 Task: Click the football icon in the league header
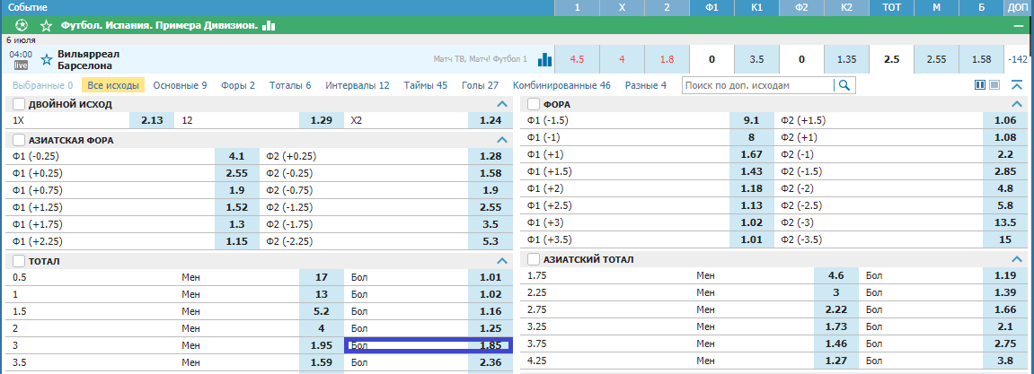tap(22, 26)
